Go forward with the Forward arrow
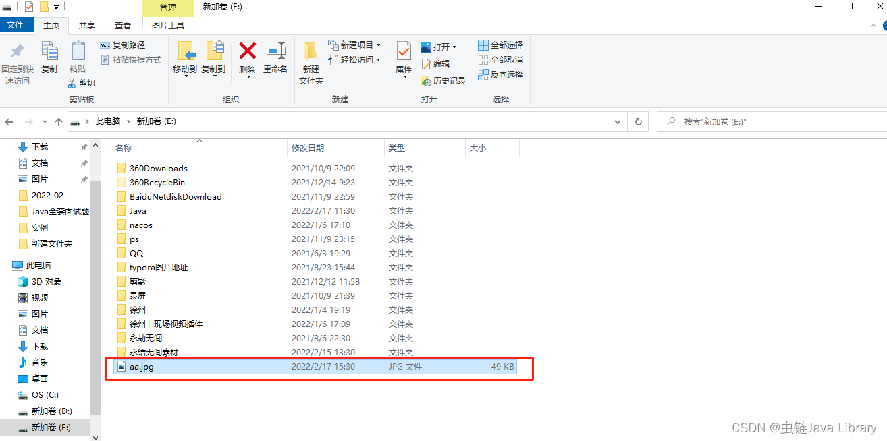Viewport: 887px width, 441px height. coord(28,122)
